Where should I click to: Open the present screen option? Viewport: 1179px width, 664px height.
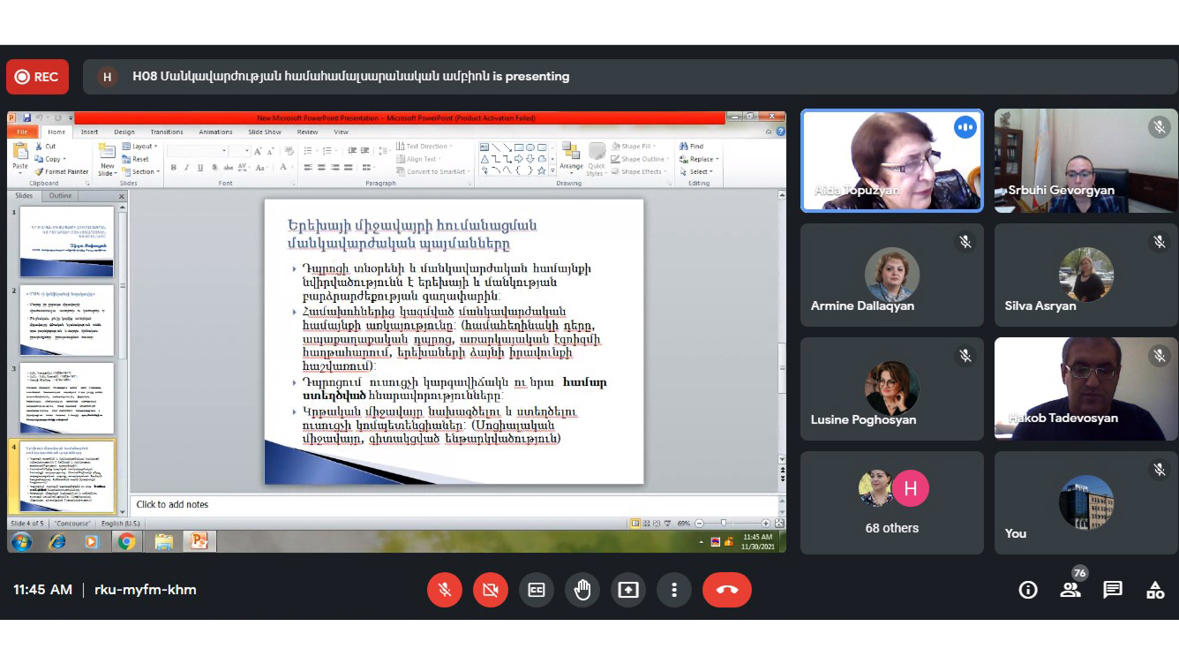pos(628,590)
